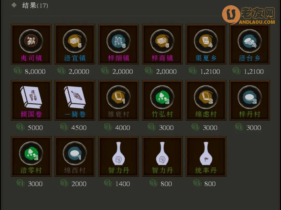Open the 倾国卷 book item
Image resolution: width=281 pixels, height=210 pixels.
(x=31, y=100)
